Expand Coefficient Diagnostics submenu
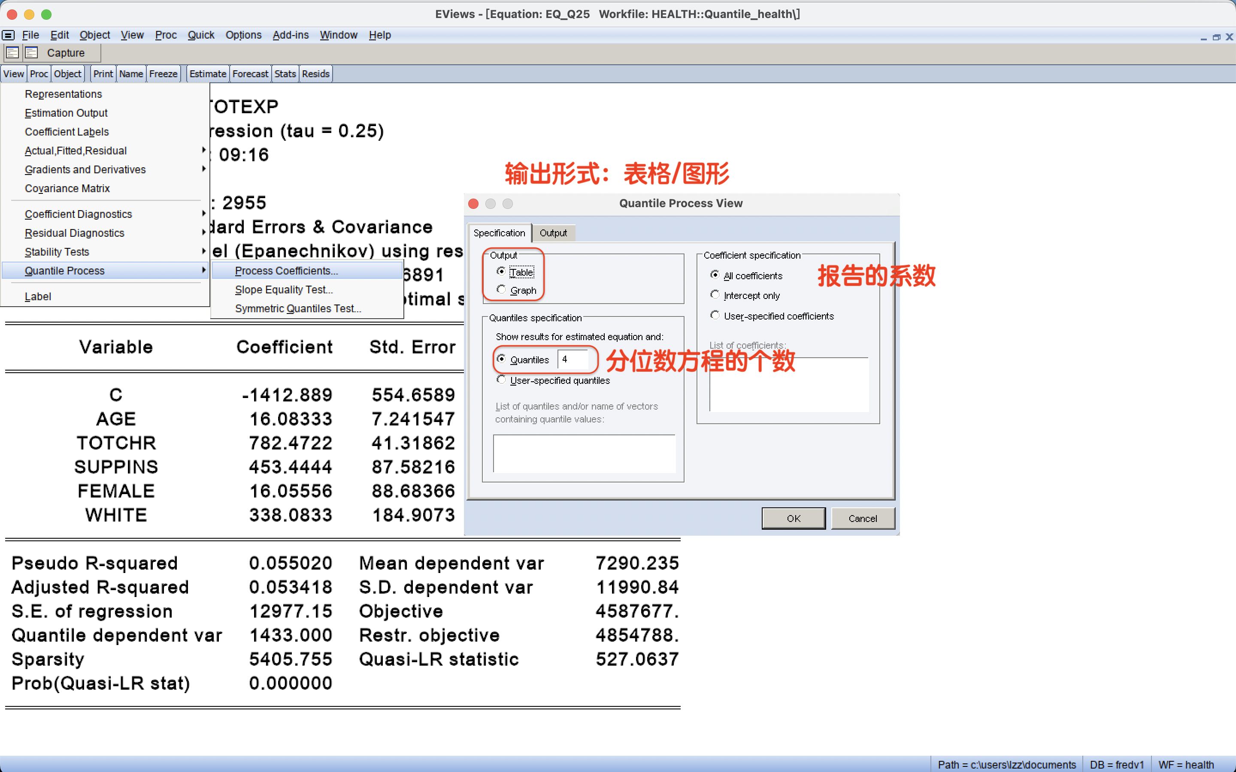The height and width of the screenshot is (772, 1236). tap(78, 214)
